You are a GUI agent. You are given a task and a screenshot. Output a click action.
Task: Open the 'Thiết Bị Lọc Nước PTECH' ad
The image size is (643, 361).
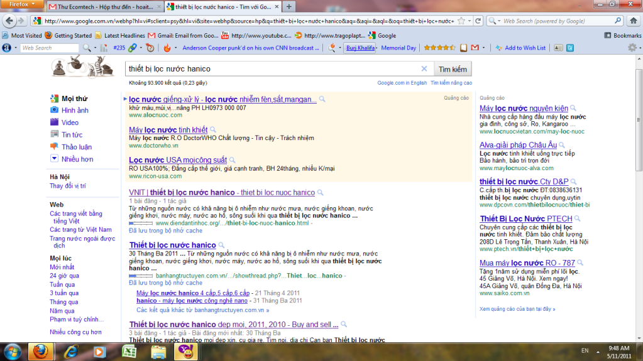[x=525, y=219]
